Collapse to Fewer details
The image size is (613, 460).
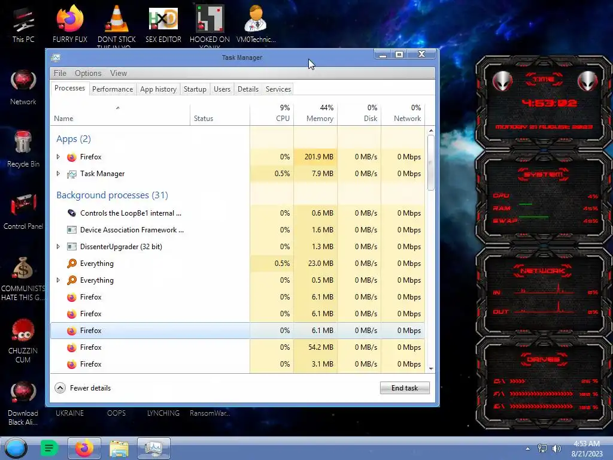[x=83, y=388]
